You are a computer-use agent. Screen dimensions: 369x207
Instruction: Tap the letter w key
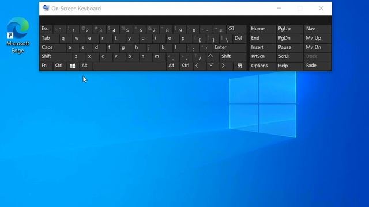point(80,39)
